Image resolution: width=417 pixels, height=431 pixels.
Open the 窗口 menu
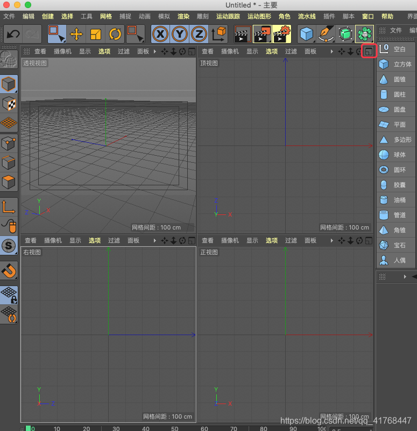pyautogui.click(x=368, y=17)
